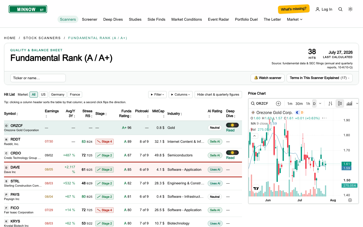Open the Log In user link
Image resolution: width=363 pixels, height=227 pixels.
(x=324, y=9)
